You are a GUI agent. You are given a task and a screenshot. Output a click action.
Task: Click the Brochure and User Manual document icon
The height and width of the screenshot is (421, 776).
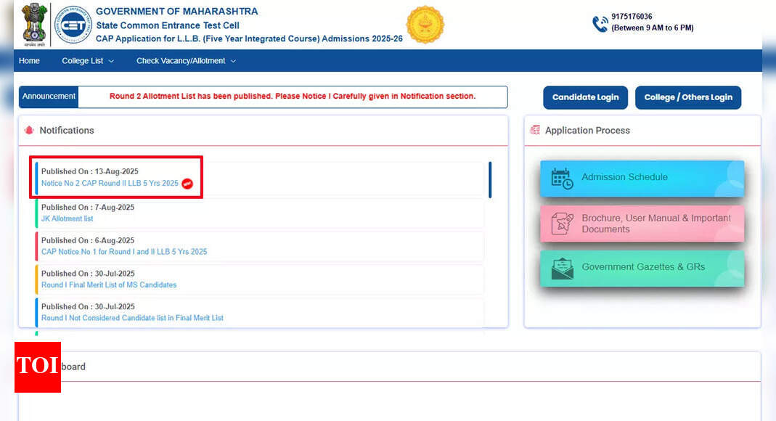click(x=562, y=224)
